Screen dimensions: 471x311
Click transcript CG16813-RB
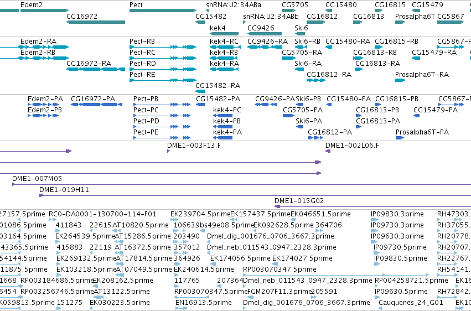click(x=358, y=58)
